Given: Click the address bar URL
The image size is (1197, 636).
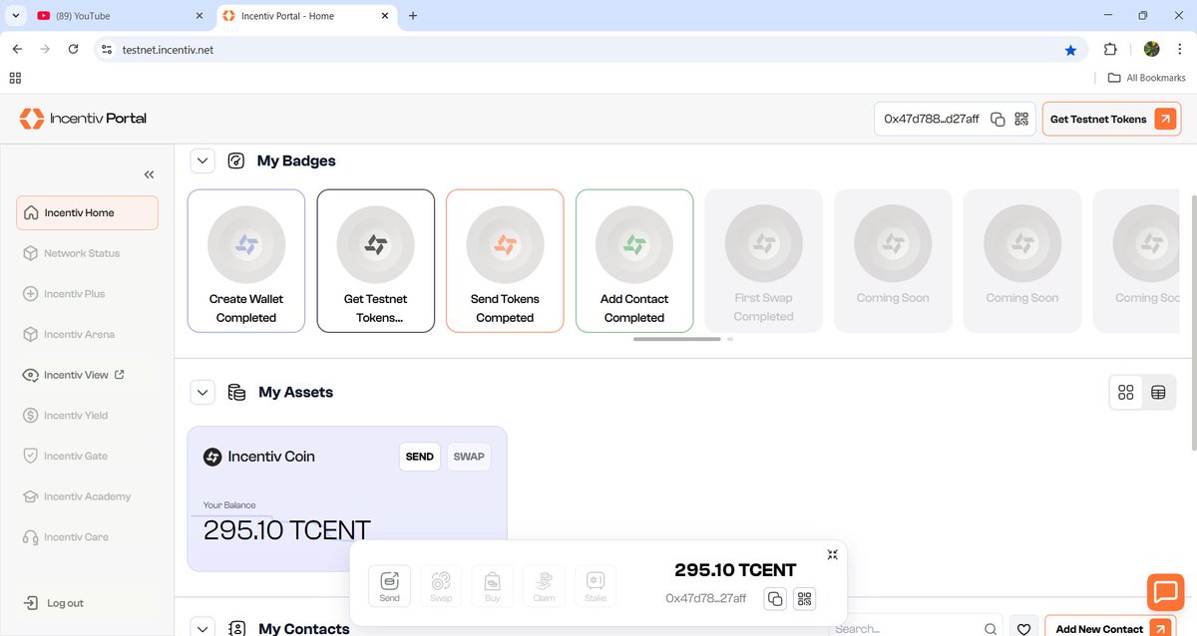Looking at the screenshot, I should [x=170, y=50].
